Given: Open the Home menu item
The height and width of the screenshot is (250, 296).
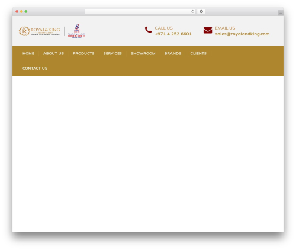Looking at the screenshot, I should pyautogui.click(x=28, y=53).
